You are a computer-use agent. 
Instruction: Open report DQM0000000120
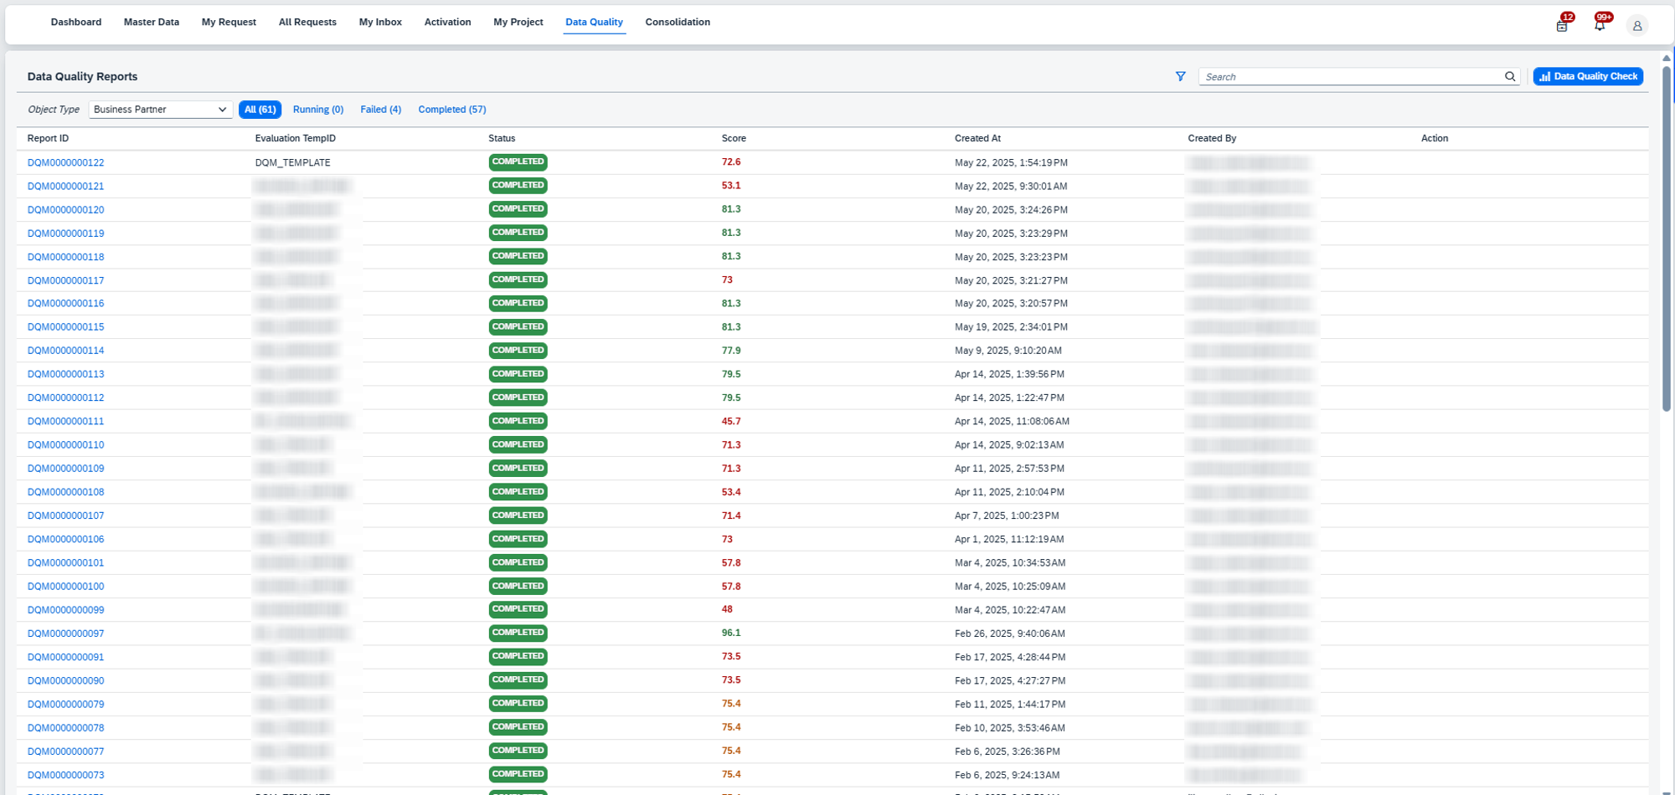point(65,210)
